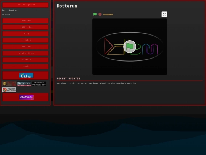Navigate to the blog page
The width and height of the screenshot is (206, 155).
(x=26, y=34)
